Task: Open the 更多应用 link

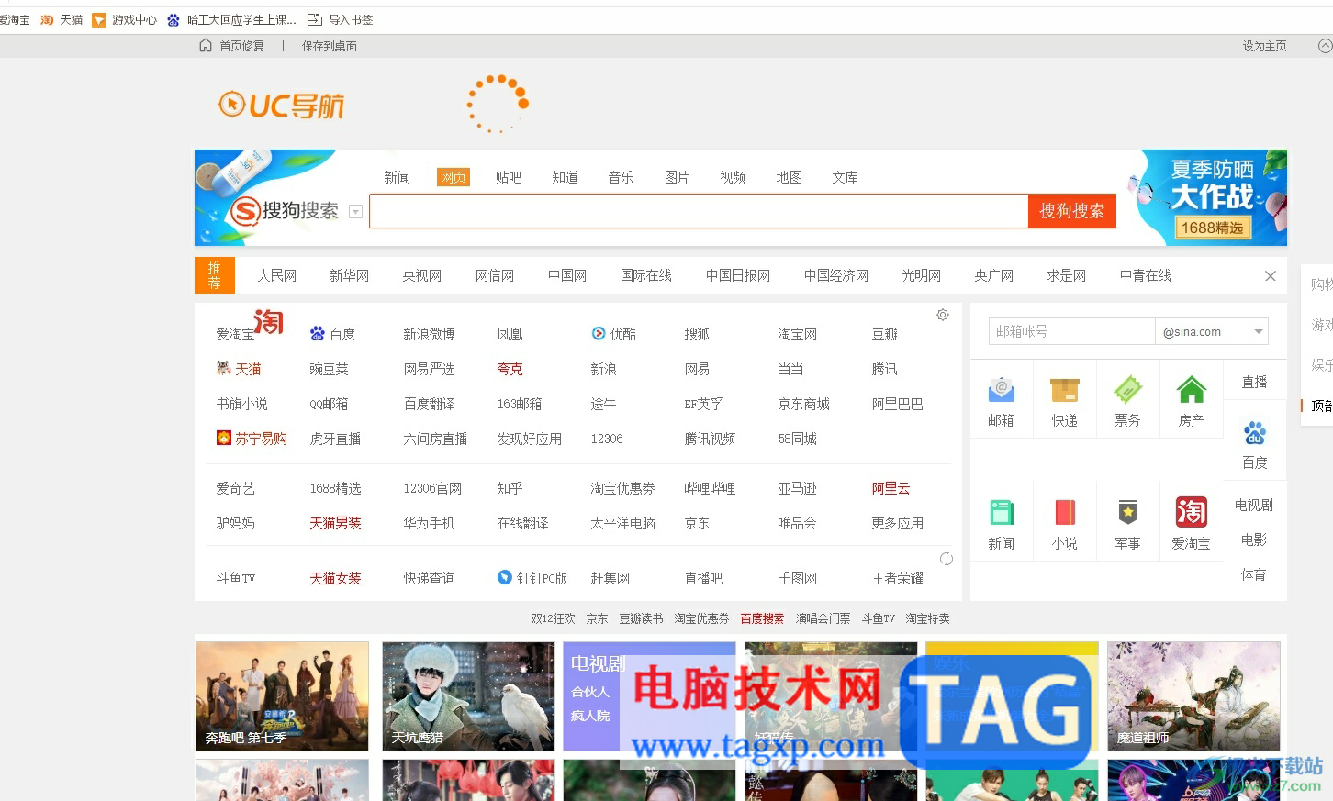Action: point(897,523)
